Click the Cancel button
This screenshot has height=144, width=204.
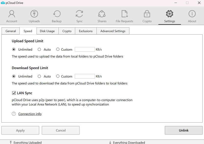pos(61,130)
